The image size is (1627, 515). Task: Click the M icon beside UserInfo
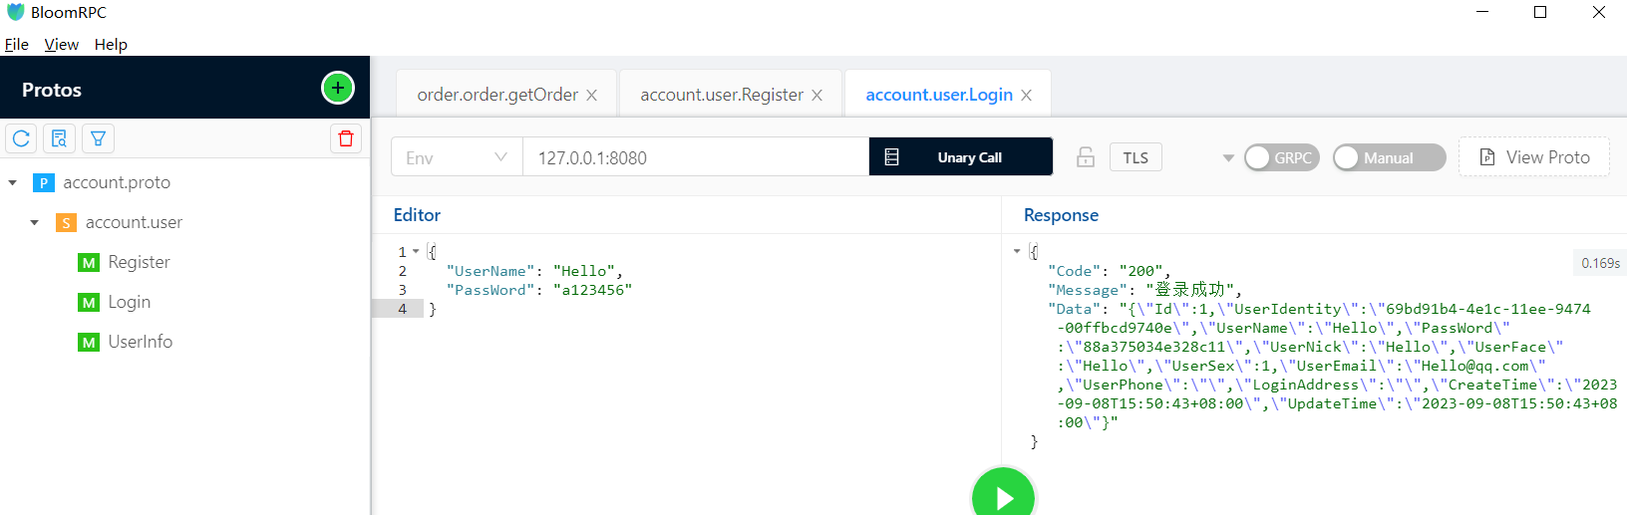point(89,342)
